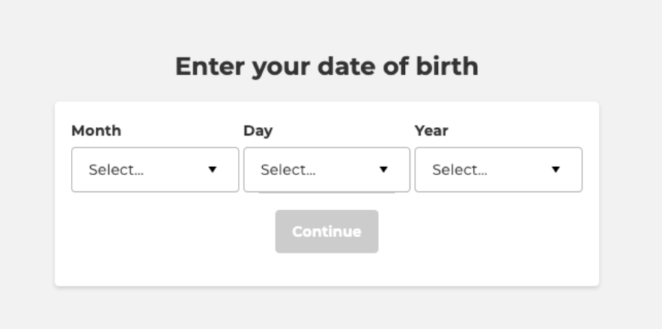Click empty white card area left of Continue
The width and height of the screenshot is (662, 329).
click(x=165, y=239)
